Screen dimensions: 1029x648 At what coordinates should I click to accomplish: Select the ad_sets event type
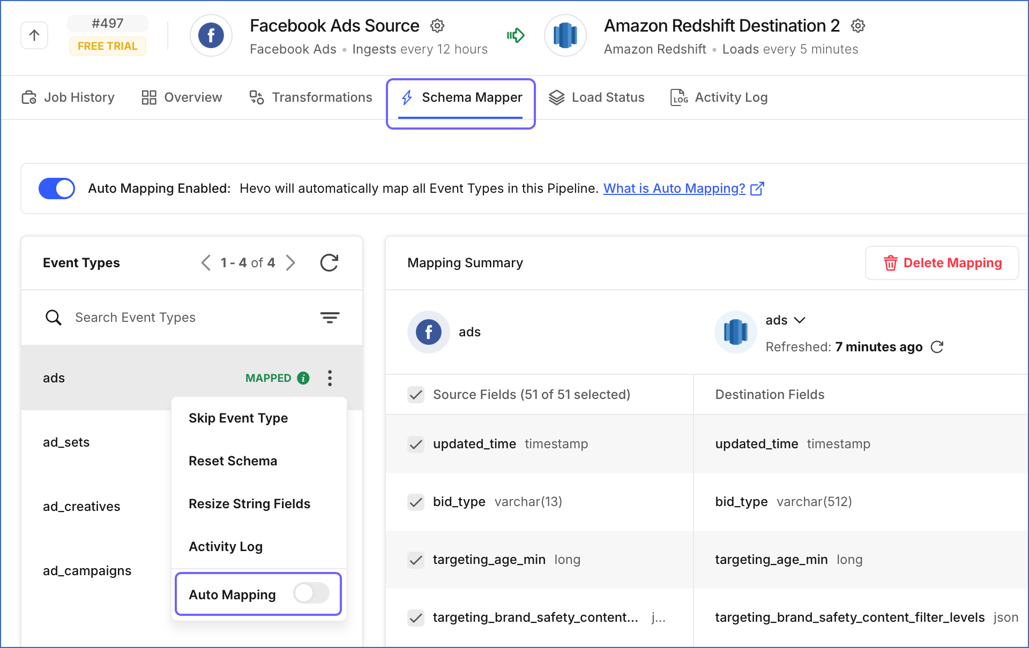point(66,442)
